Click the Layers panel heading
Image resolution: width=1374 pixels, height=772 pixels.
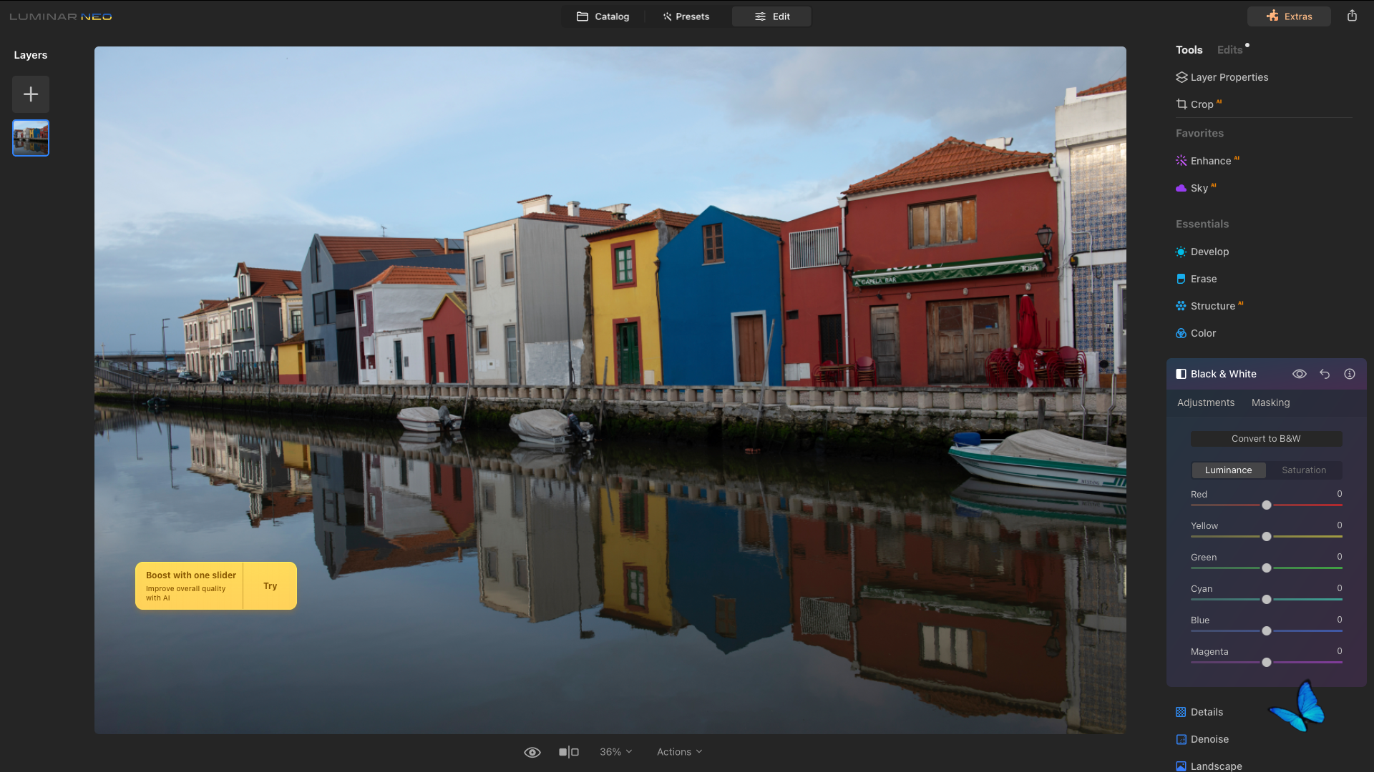pyautogui.click(x=31, y=55)
